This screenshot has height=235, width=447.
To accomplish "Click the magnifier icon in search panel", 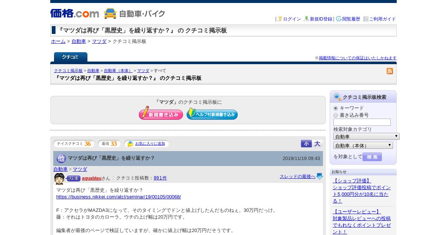I will (x=337, y=97).
